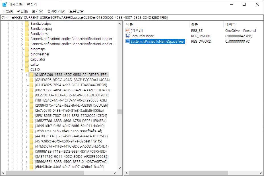Sort values by the 이름 column header
The width and height of the screenshot is (264, 176).
(x=157, y=24)
